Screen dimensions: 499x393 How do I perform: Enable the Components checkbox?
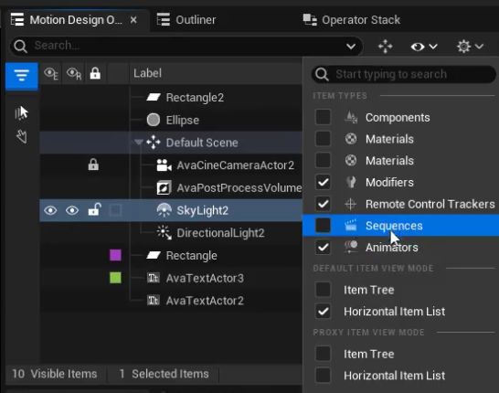323,117
